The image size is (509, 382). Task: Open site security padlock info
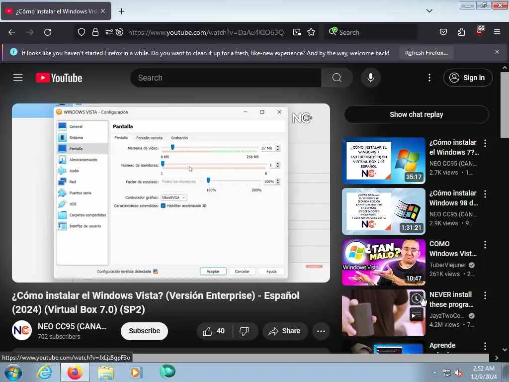95,32
